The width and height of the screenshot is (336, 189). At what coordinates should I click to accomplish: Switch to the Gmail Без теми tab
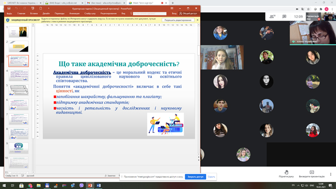tap(106, 3)
